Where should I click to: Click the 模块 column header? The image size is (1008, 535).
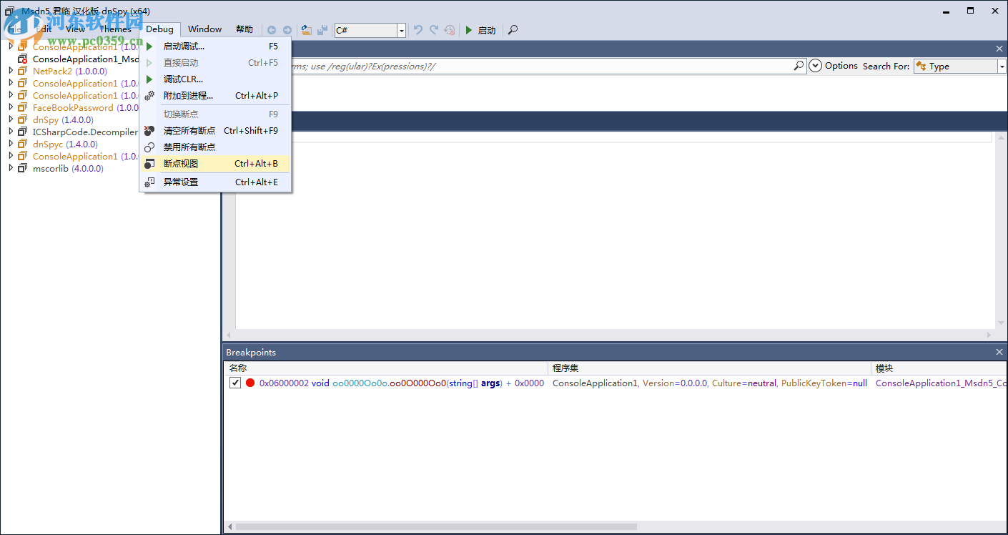coord(939,368)
